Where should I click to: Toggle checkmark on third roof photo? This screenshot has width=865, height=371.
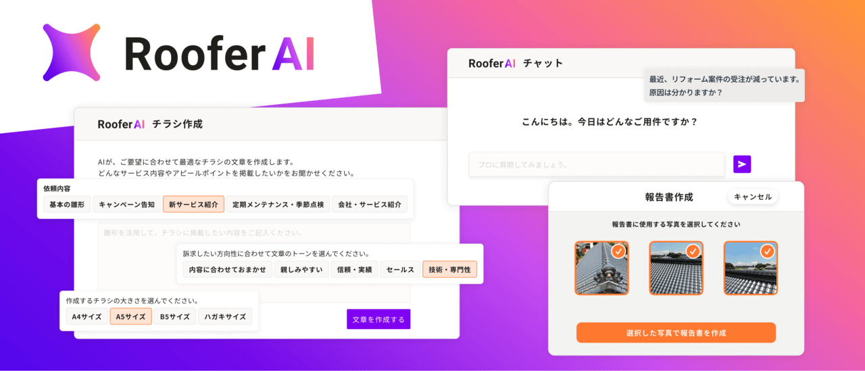(x=767, y=251)
